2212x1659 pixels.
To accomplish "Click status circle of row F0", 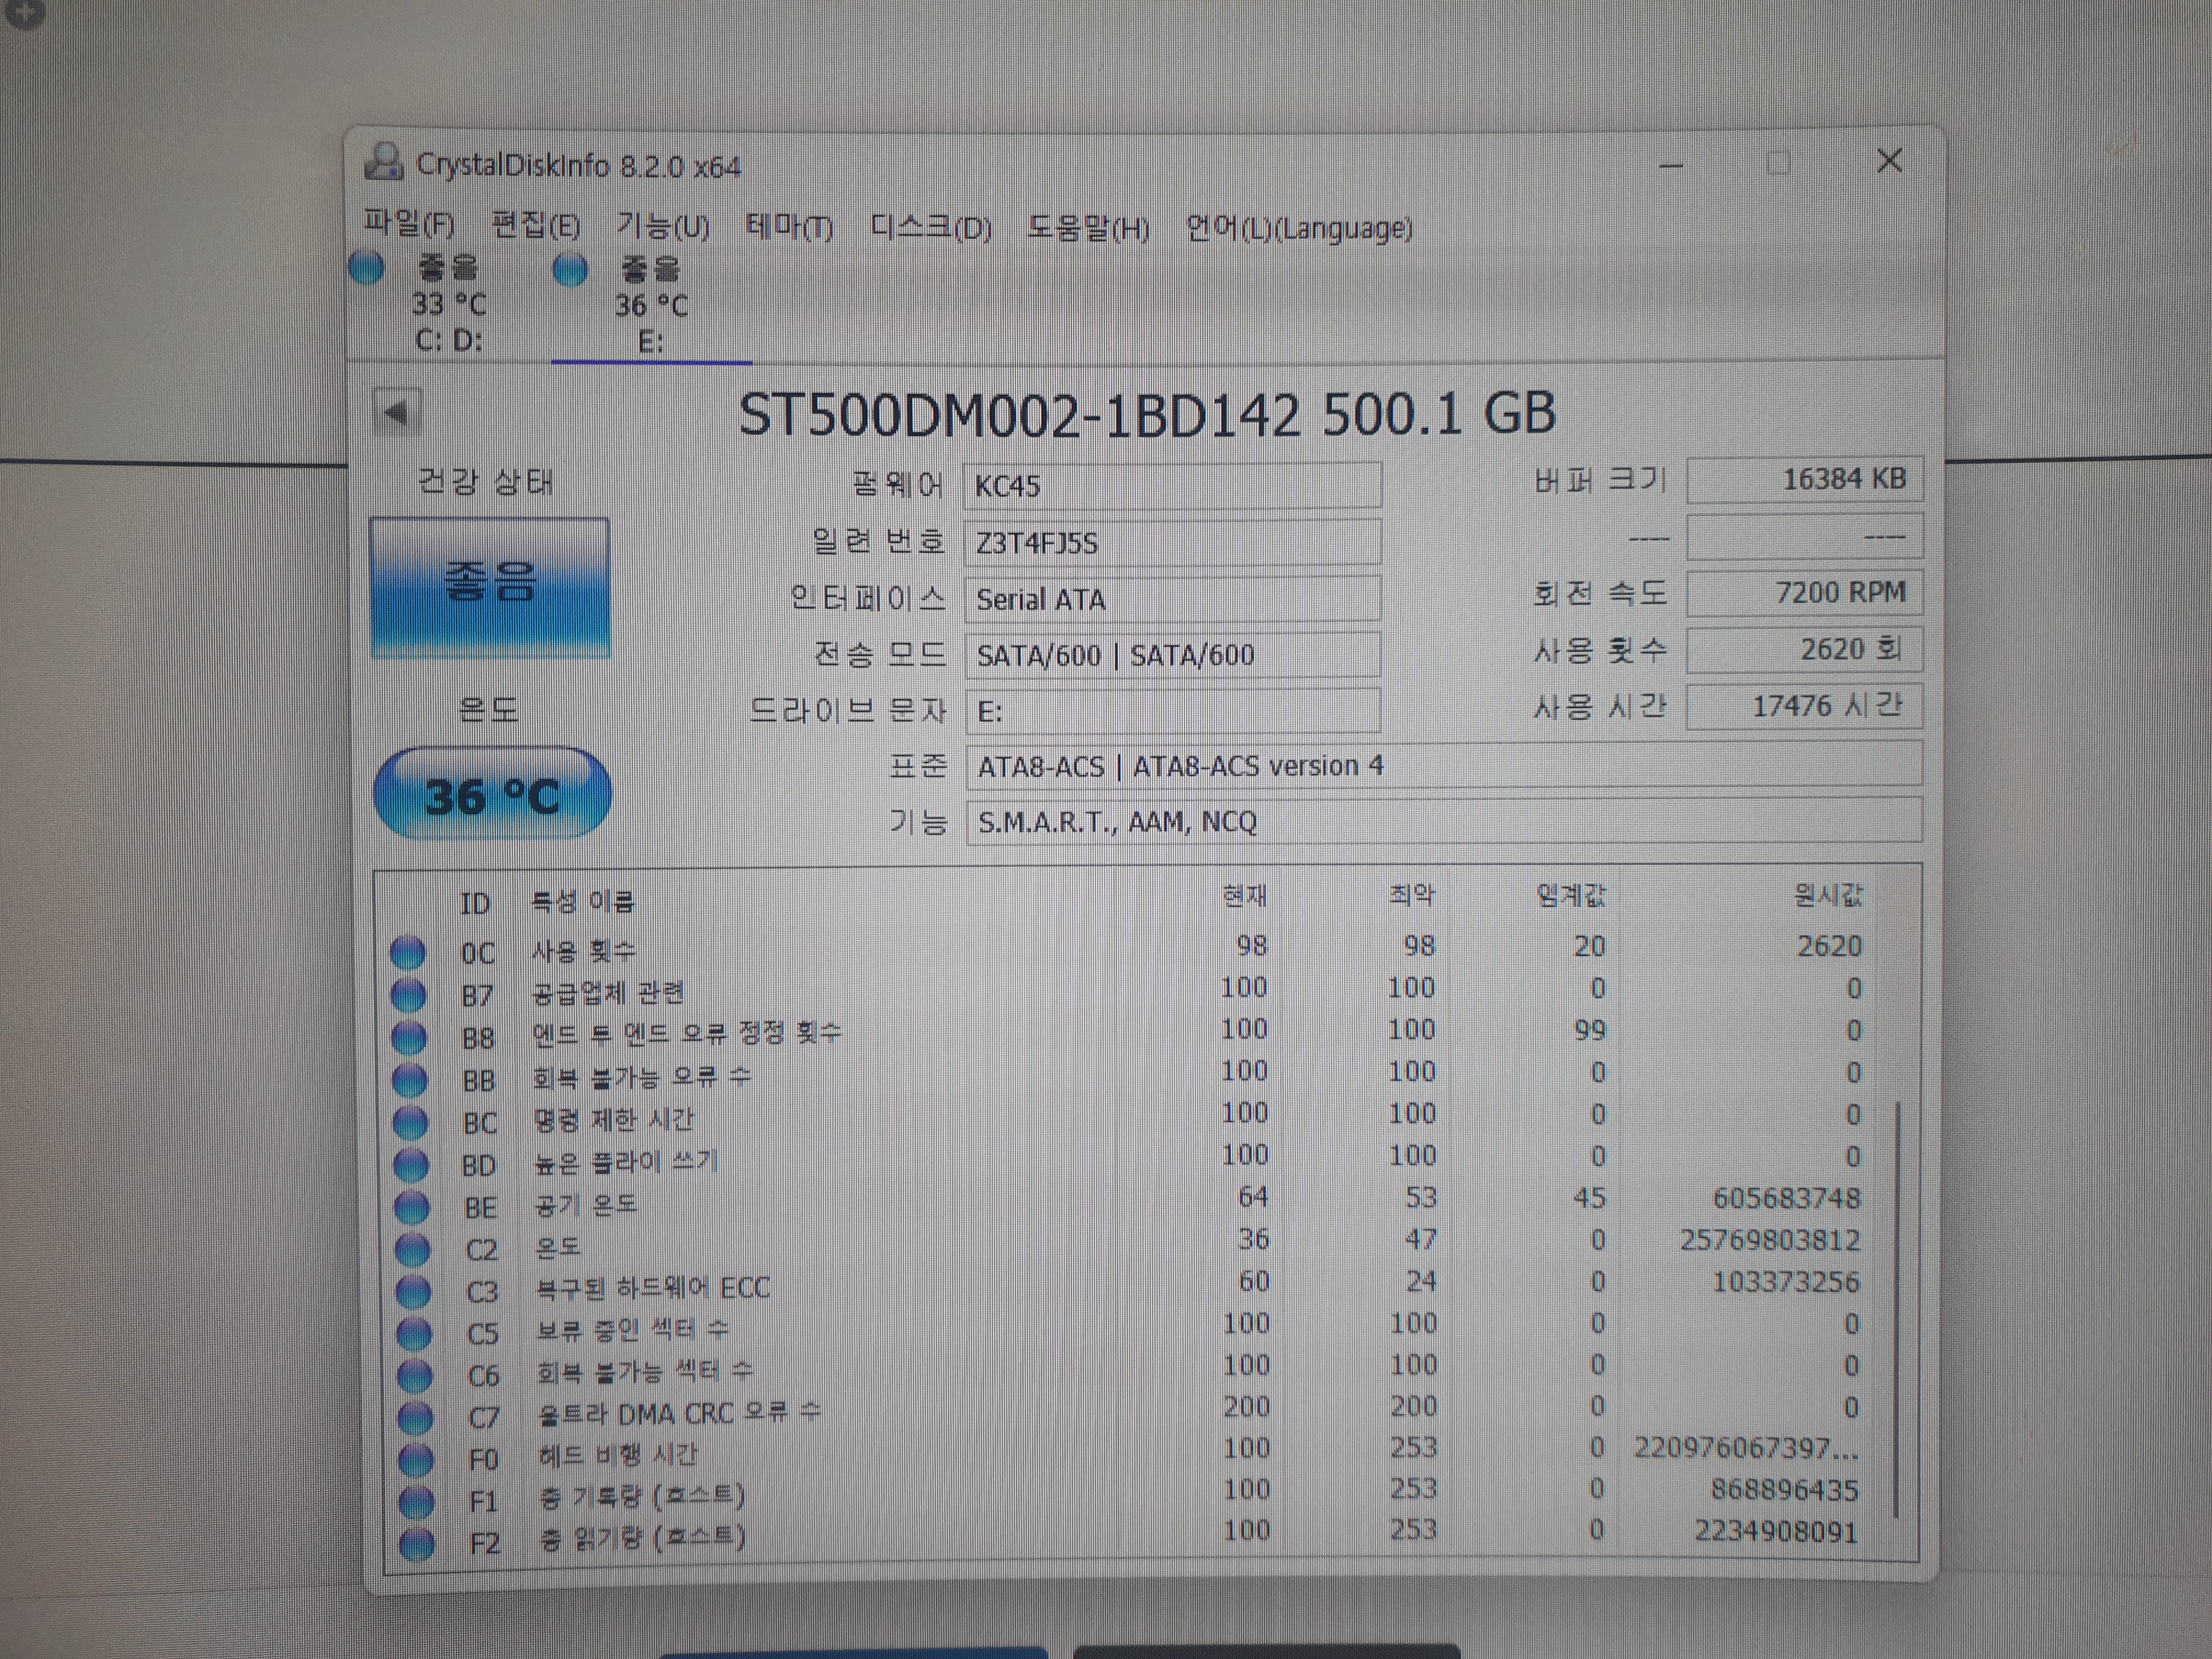I will [x=416, y=1460].
